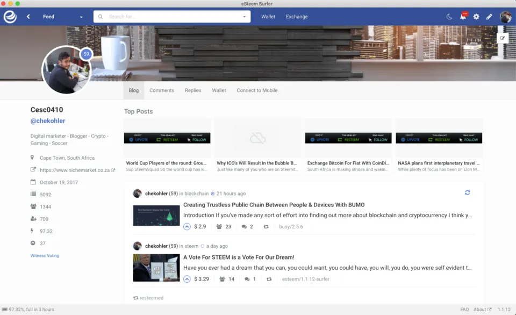The height and width of the screenshot is (315, 516).
Task: Click chekohler author name on a day ago post
Action: (x=156, y=246)
